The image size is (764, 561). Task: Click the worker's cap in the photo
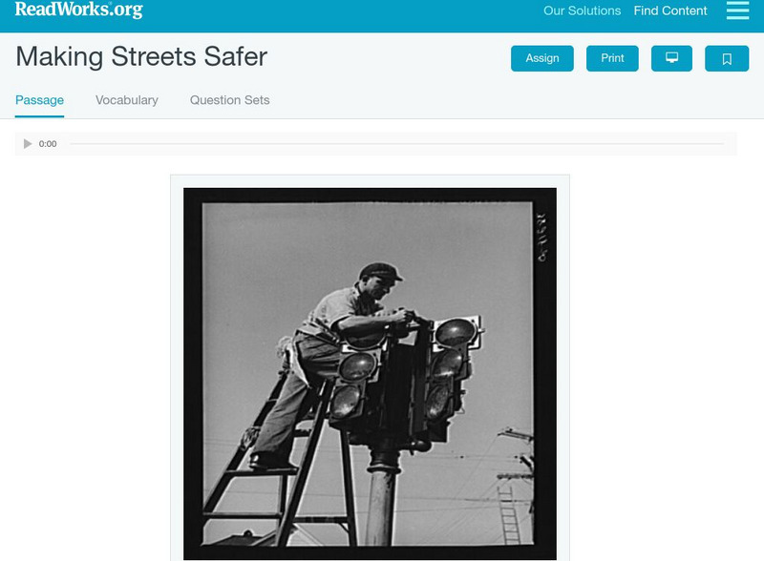point(380,272)
